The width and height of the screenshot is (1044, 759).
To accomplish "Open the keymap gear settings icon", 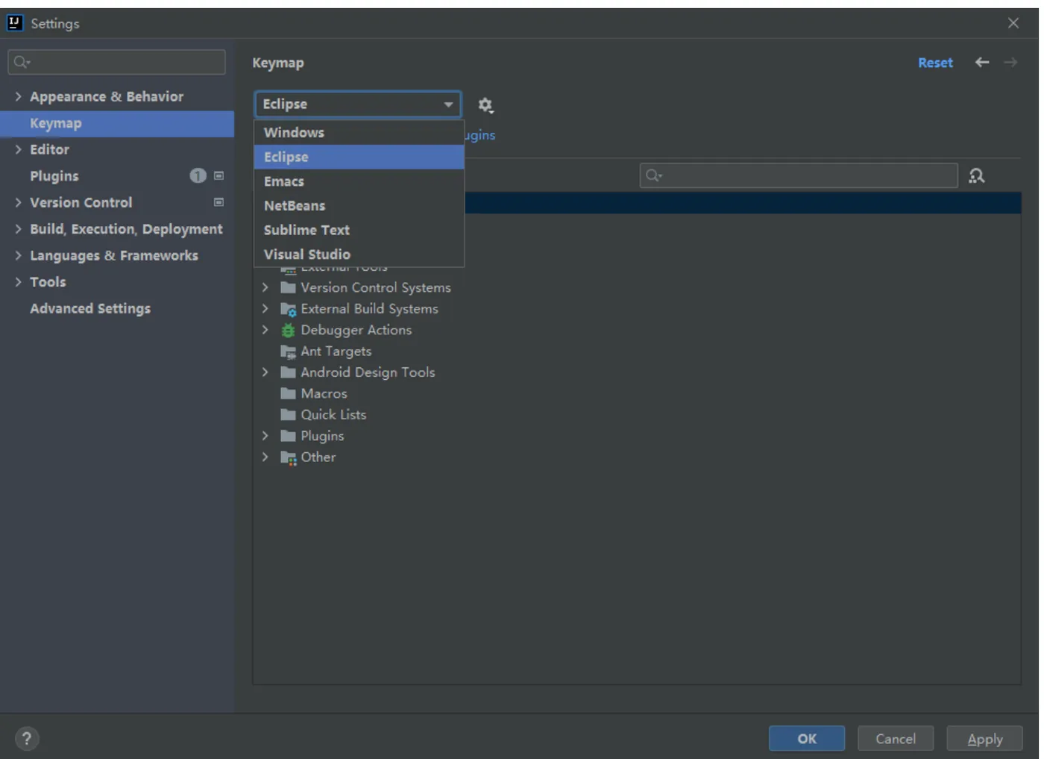I will [x=485, y=105].
